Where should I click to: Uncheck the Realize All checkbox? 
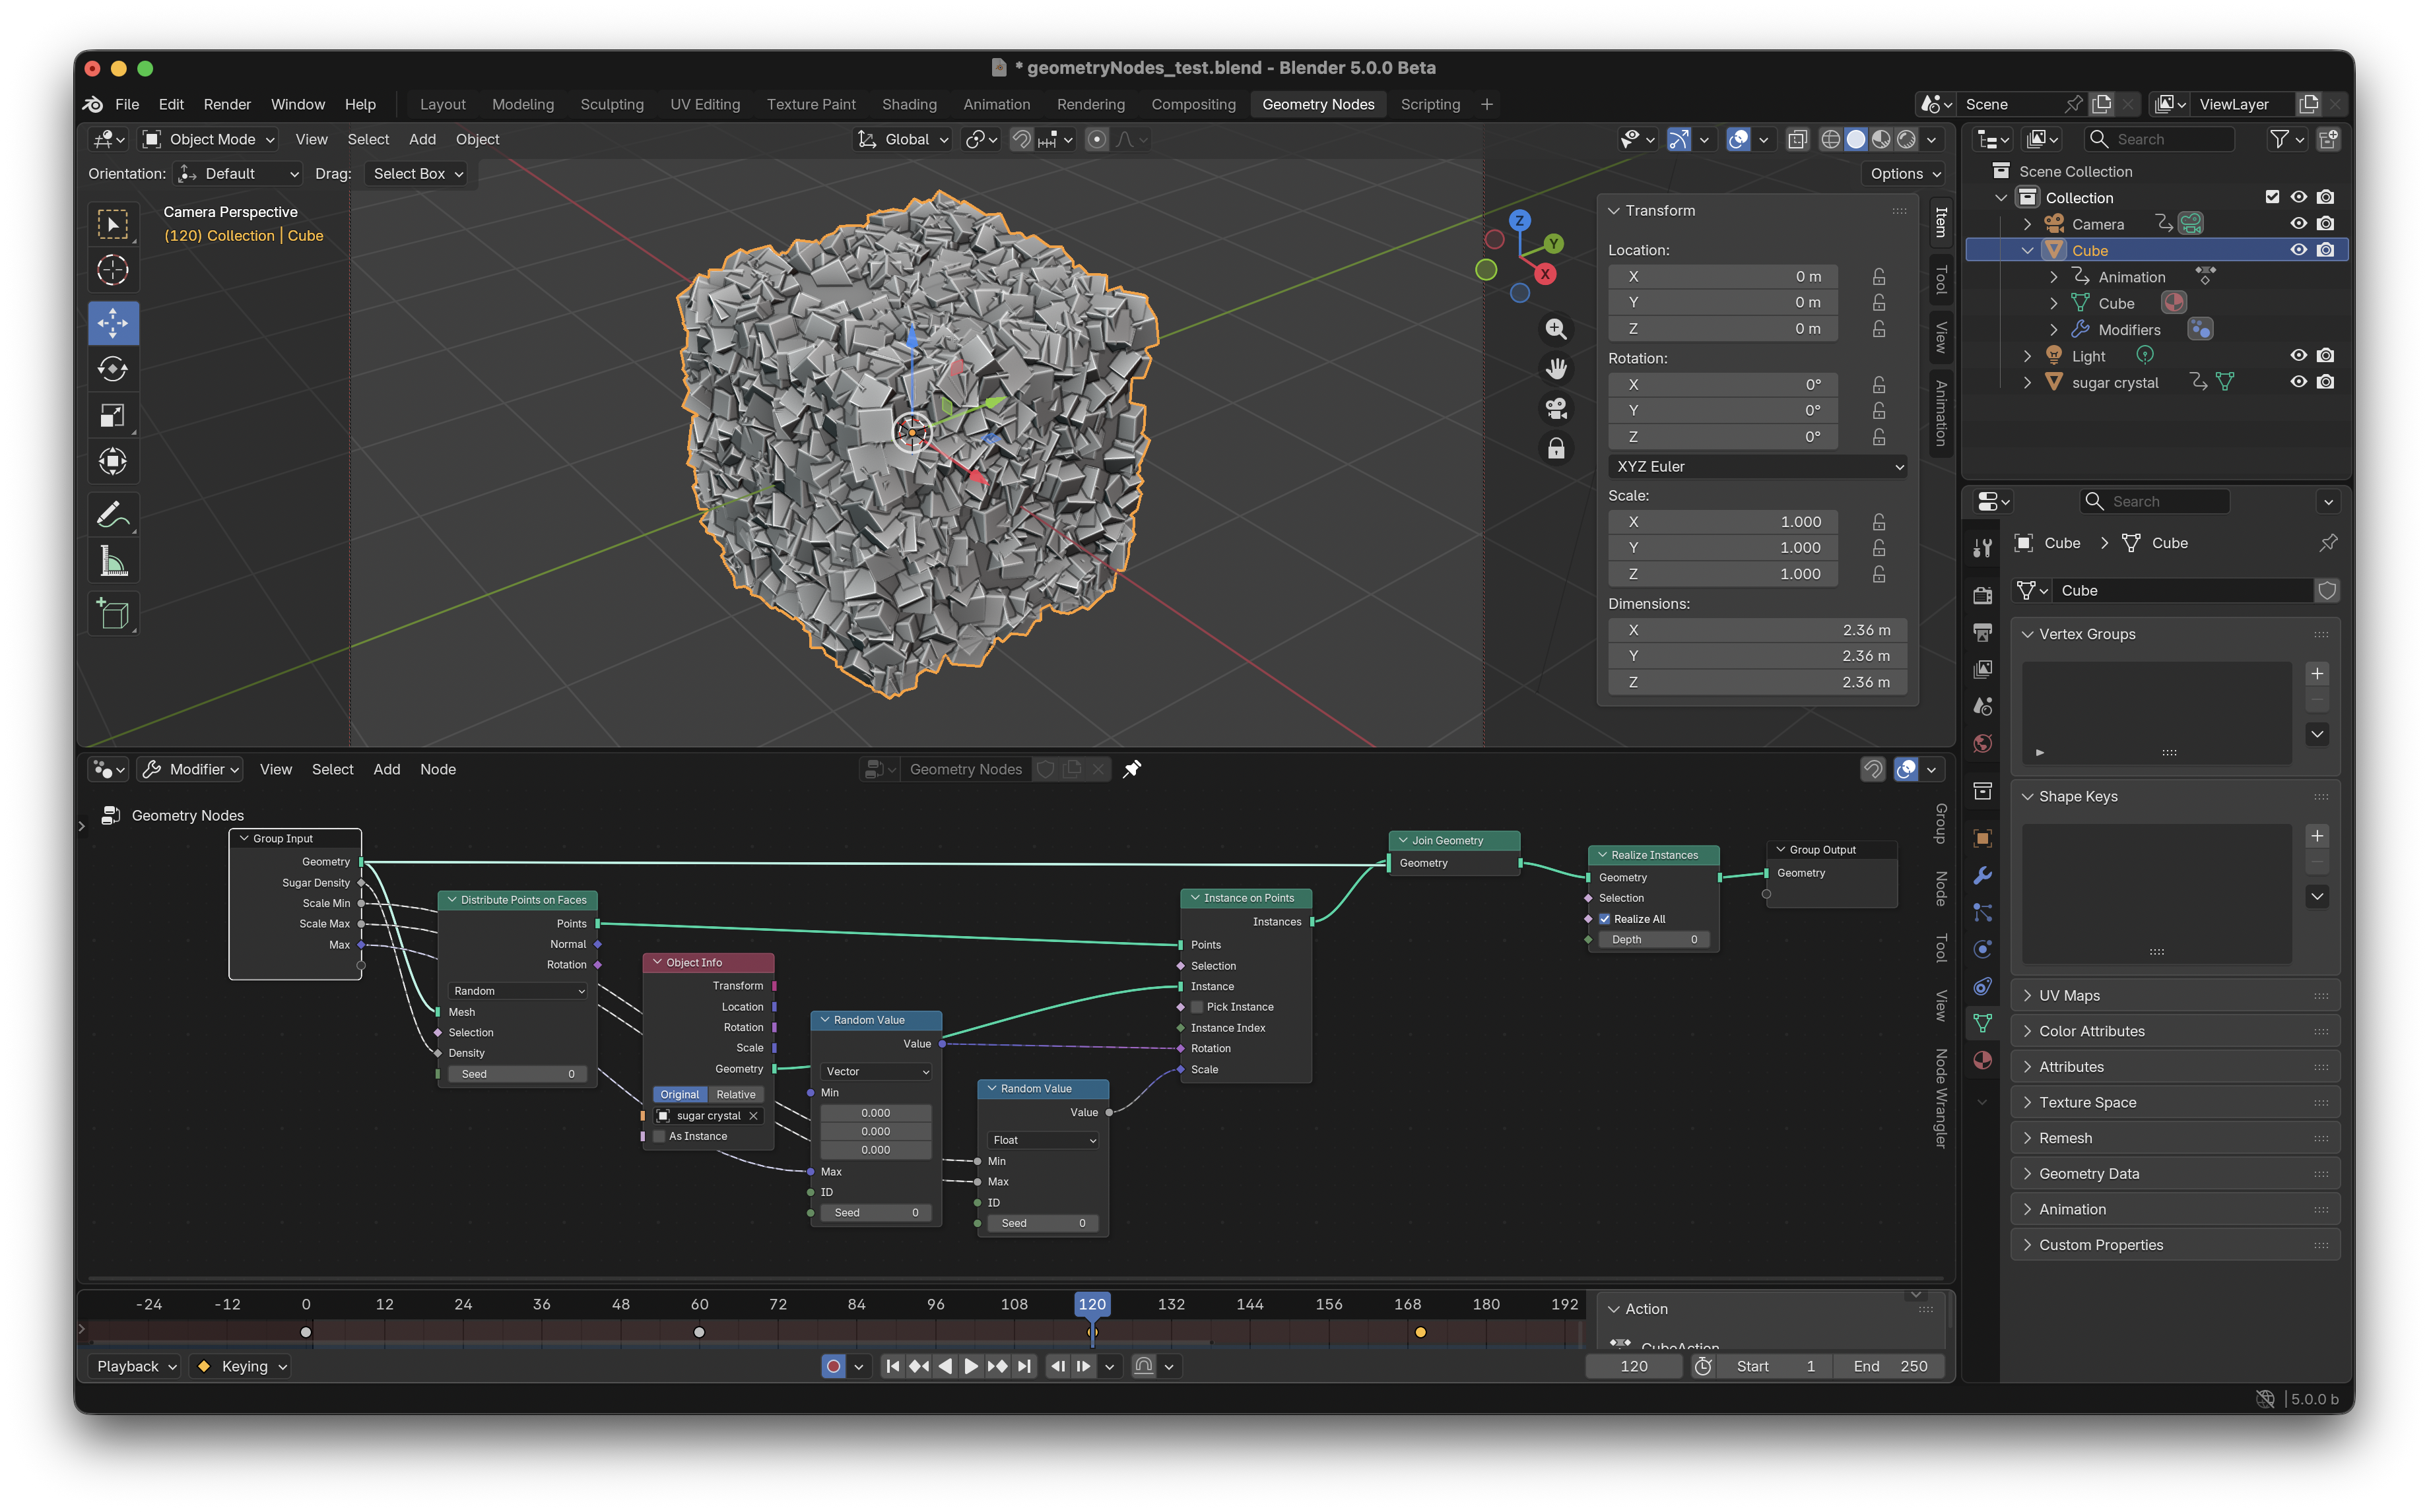click(1605, 919)
